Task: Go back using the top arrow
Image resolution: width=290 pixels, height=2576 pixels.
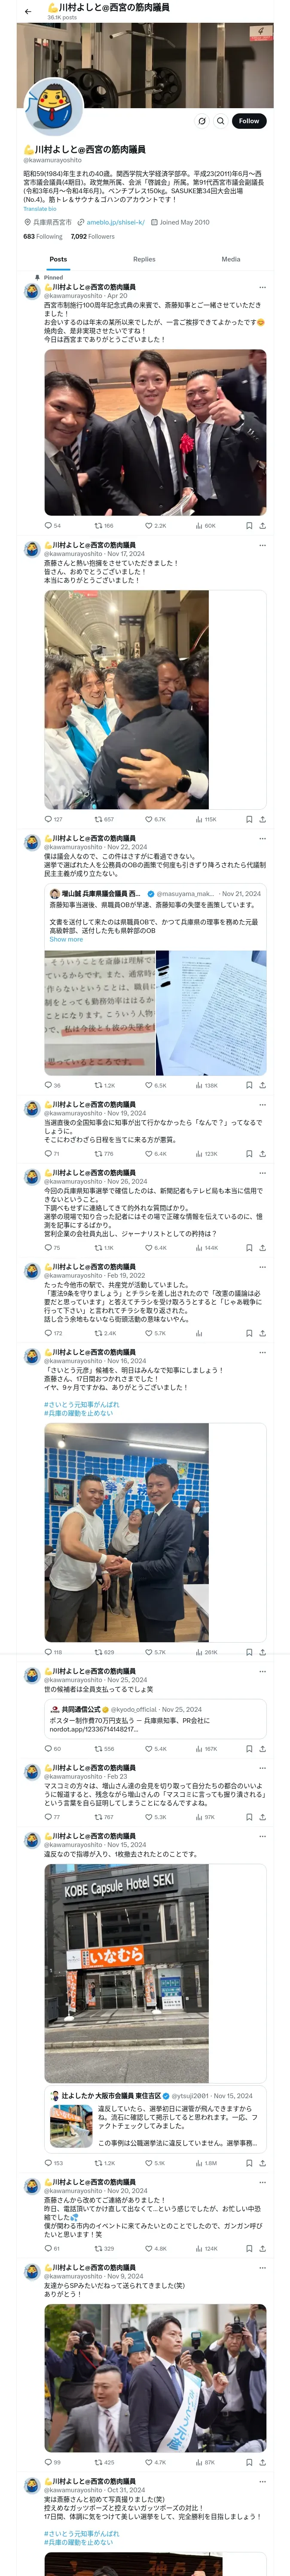Action: (x=28, y=11)
